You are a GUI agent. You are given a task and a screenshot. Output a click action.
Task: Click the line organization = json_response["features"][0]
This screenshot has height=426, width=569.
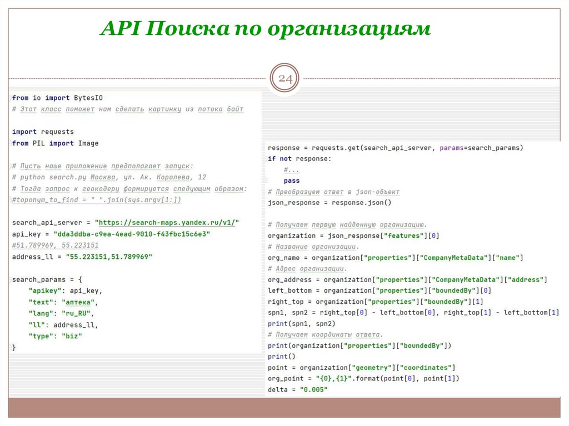pyautogui.click(x=354, y=235)
